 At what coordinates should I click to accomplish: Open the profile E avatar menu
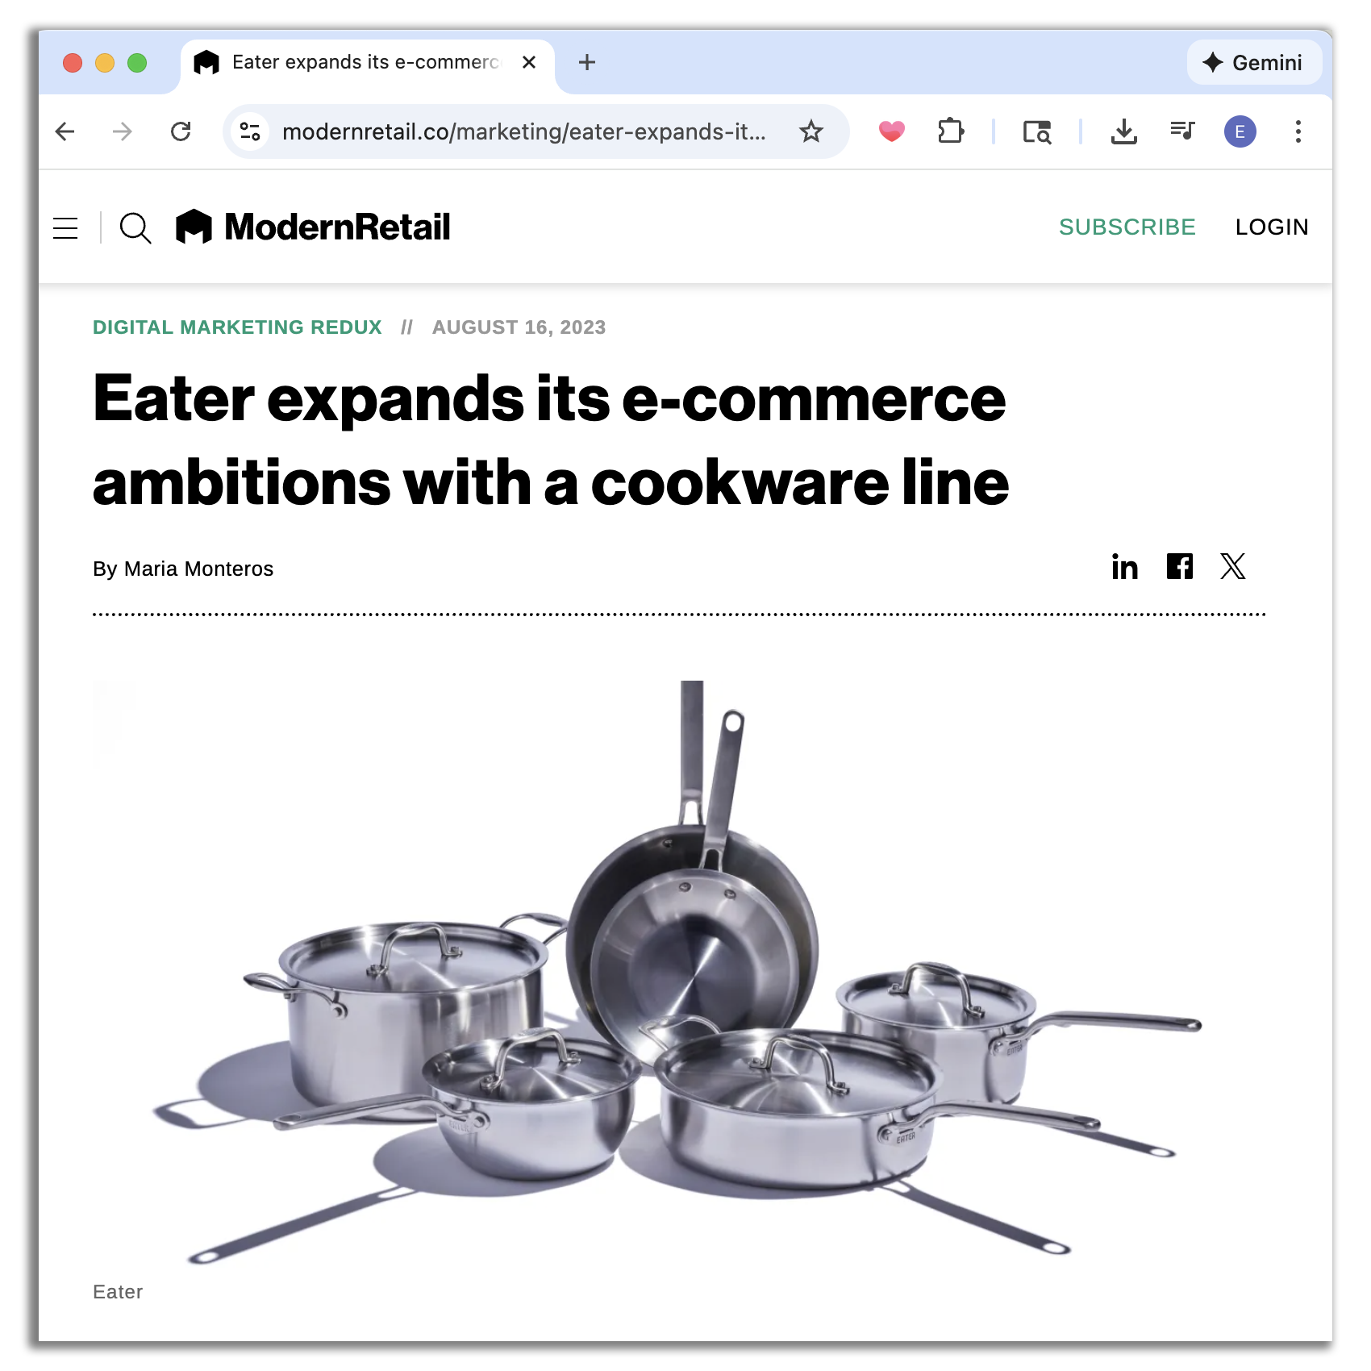pyautogui.click(x=1240, y=131)
